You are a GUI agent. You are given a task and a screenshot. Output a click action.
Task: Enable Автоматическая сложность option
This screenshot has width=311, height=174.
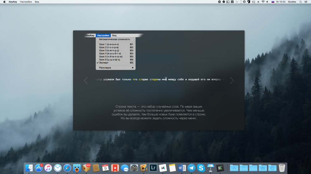(x=114, y=39)
